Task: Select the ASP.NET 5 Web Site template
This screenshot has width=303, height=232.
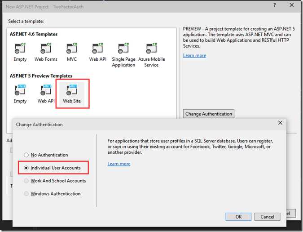Action: 72,94
